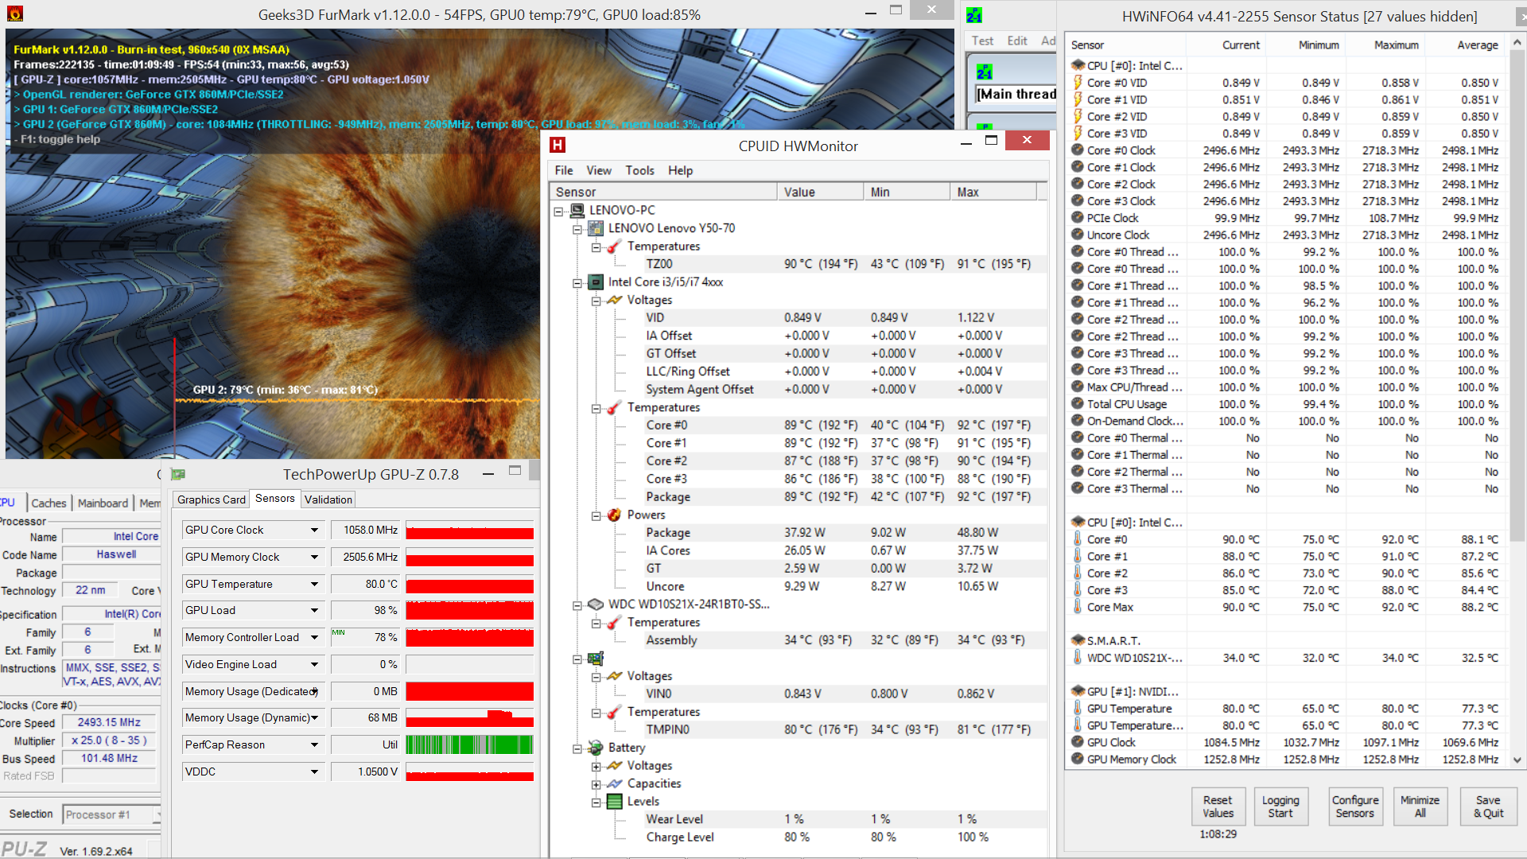
Task: Click the CPU Temperatures thermometer icon
Action: tap(614, 407)
